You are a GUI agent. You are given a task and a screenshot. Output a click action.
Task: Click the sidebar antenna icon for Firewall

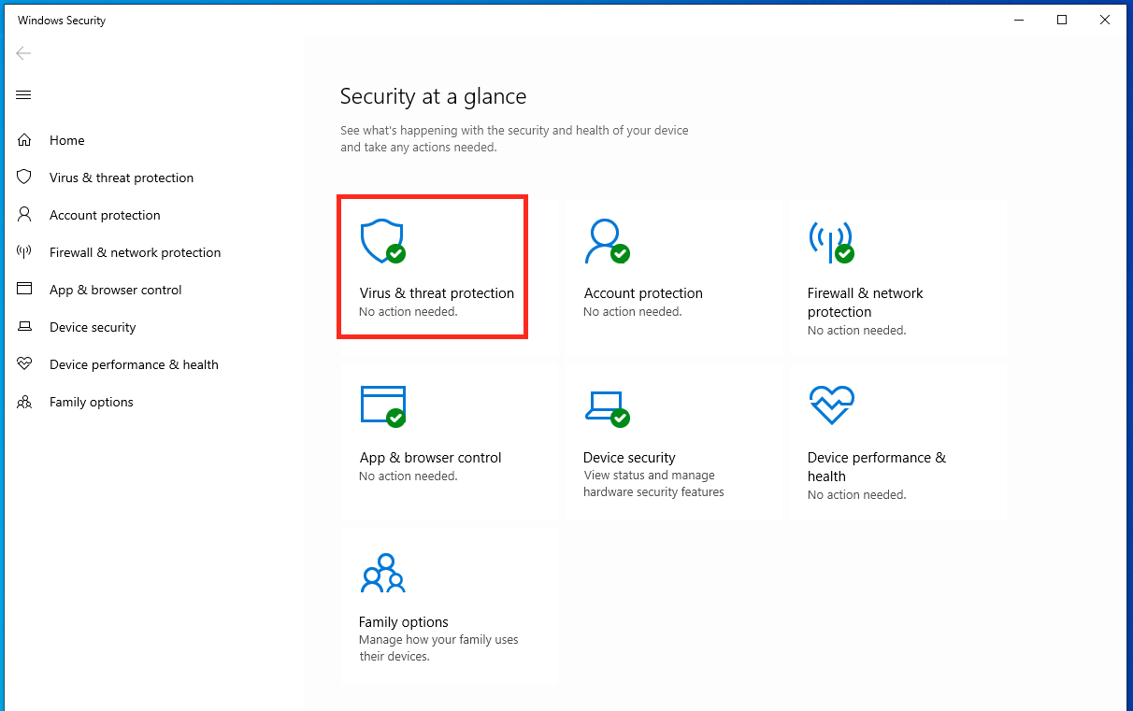[x=24, y=251]
